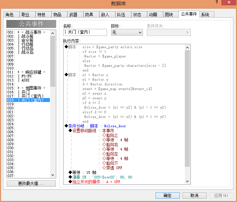The height and width of the screenshot is (202, 237).
Task: Click the help question mark icon
Action: 217,2
